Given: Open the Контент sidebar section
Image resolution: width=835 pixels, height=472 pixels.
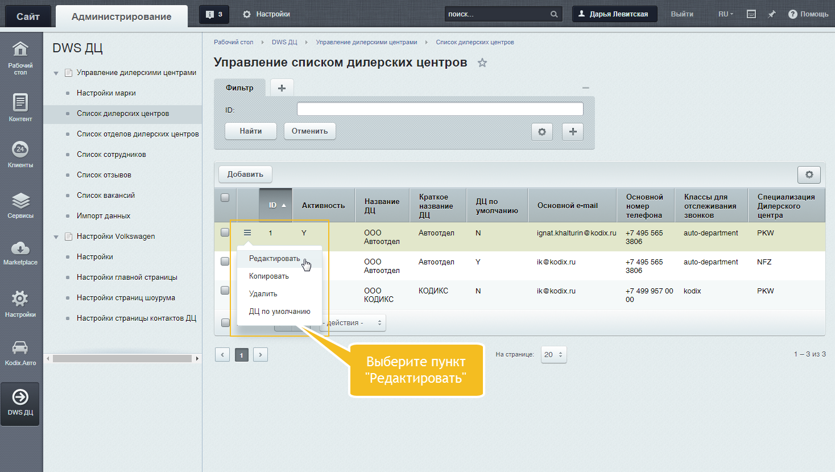Looking at the screenshot, I should (x=20, y=107).
